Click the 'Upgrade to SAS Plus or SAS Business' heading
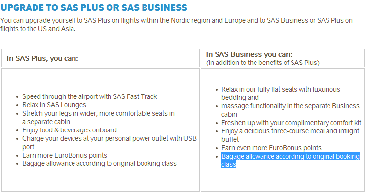365x193 pixels. click(x=94, y=8)
